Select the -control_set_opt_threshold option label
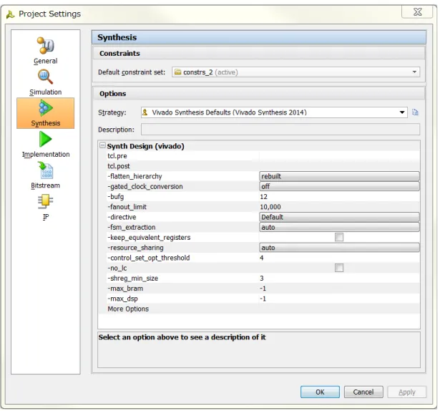 (x=149, y=258)
